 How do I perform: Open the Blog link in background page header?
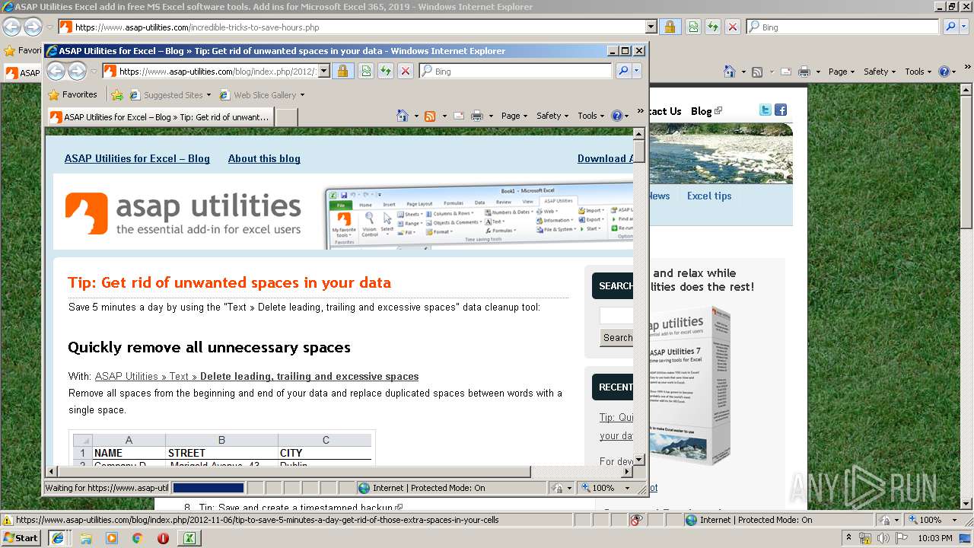tap(706, 111)
